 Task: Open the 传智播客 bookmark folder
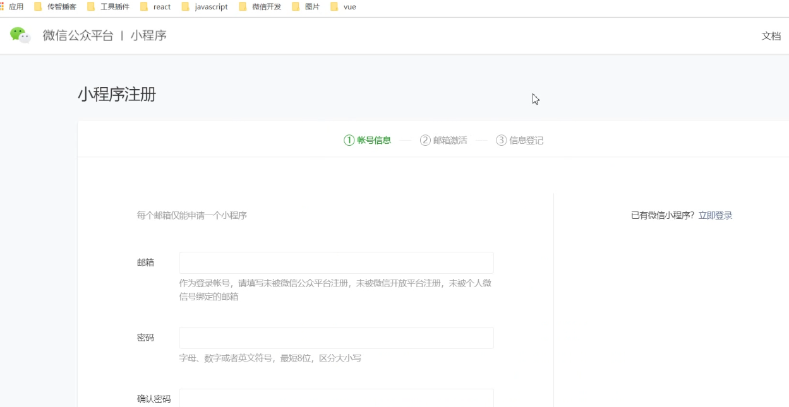pos(57,6)
